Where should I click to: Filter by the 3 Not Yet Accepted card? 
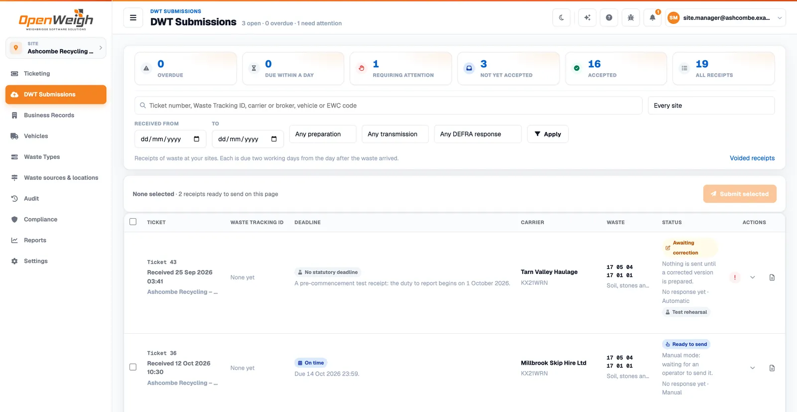pos(508,69)
